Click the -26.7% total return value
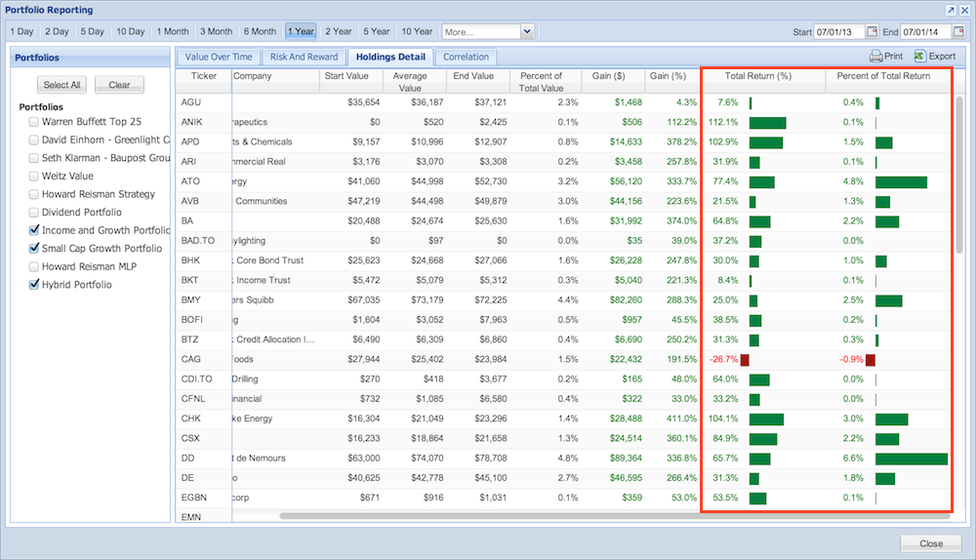This screenshot has height=560, width=976. 723,359
